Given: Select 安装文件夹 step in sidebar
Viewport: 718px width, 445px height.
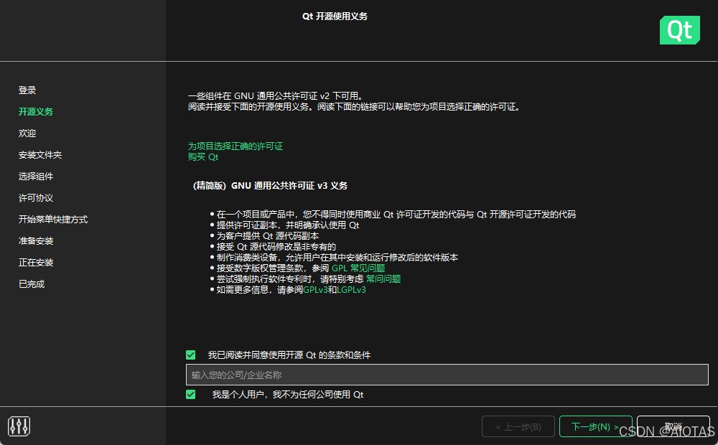Looking at the screenshot, I should [x=39, y=155].
